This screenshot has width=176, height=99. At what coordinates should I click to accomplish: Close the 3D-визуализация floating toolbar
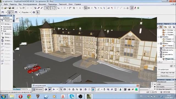(138, 86)
